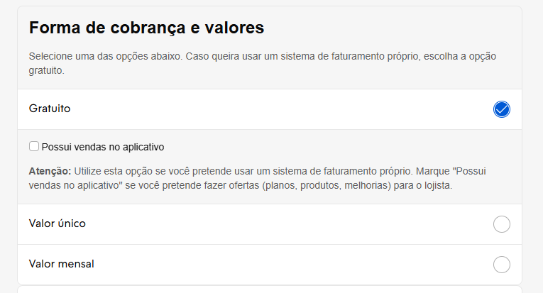Click the Gratuito option label

(x=50, y=109)
